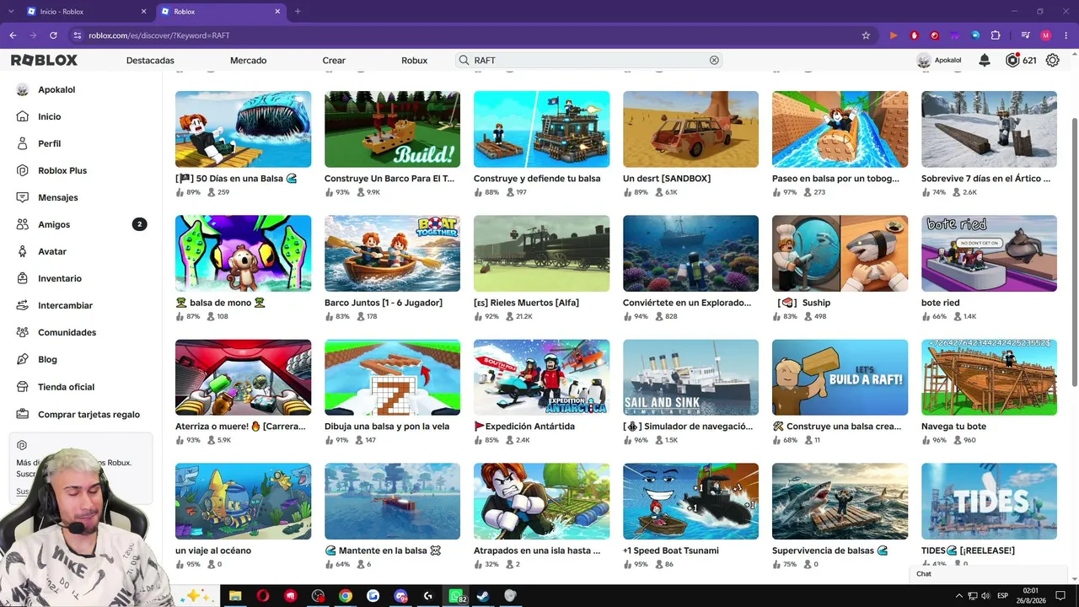Open the bote ried game thumbnail
The image size is (1079, 607).
pyautogui.click(x=989, y=253)
